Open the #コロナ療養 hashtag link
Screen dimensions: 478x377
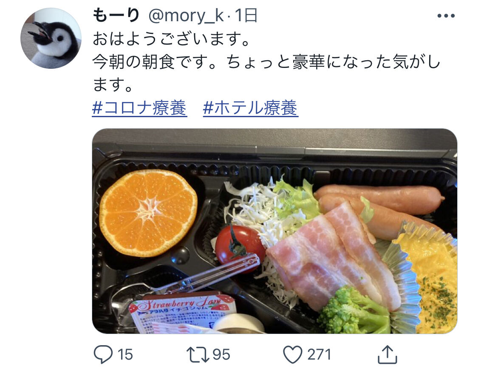tap(140, 108)
